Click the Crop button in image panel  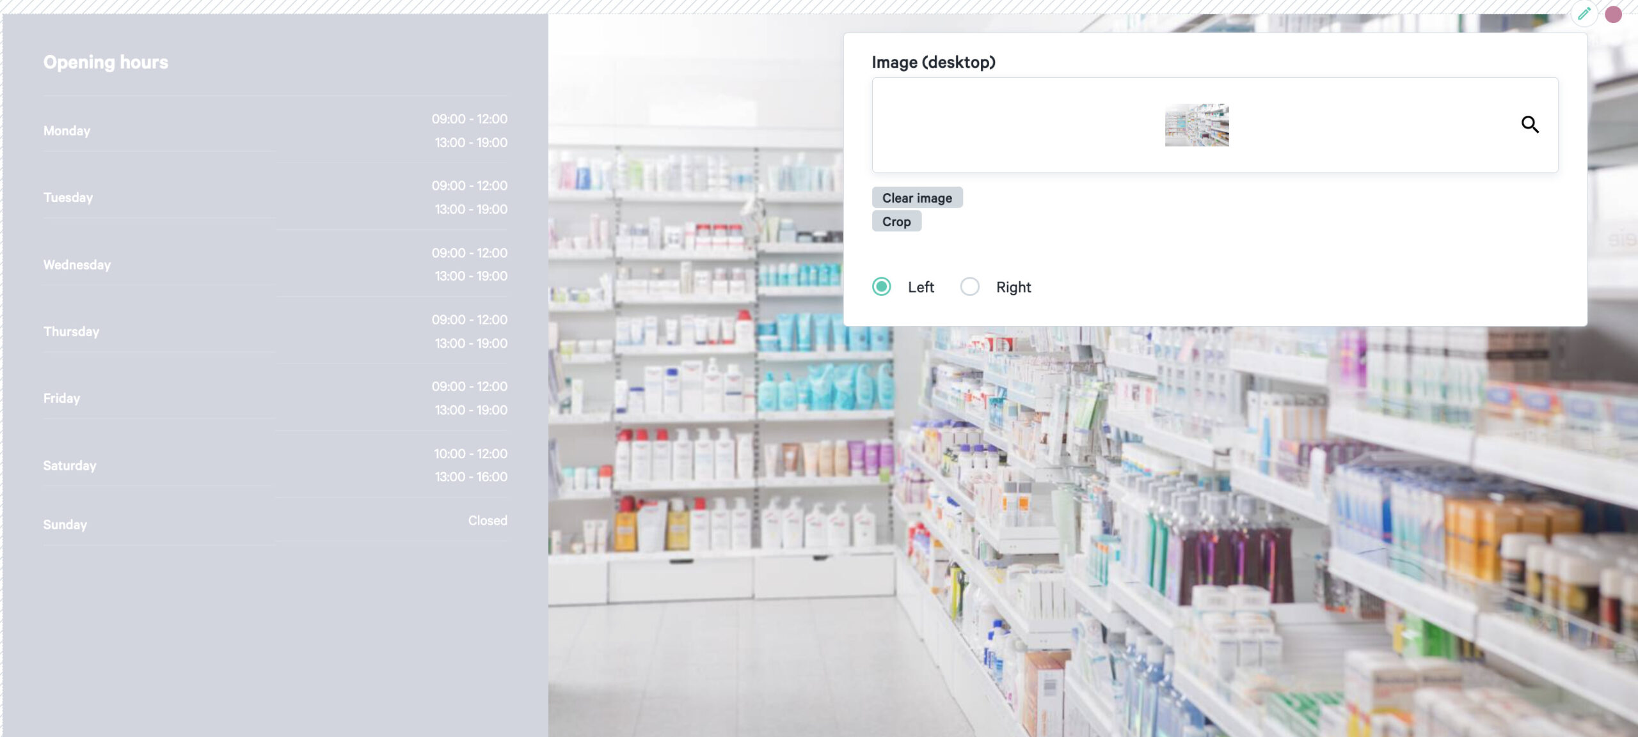tap(896, 221)
